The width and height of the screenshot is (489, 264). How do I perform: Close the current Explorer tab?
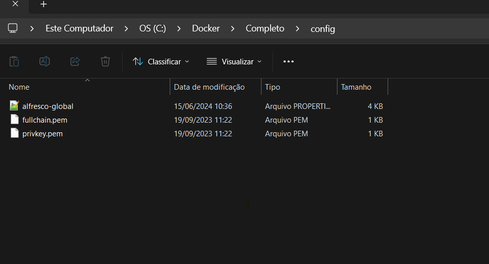point(15,5)
